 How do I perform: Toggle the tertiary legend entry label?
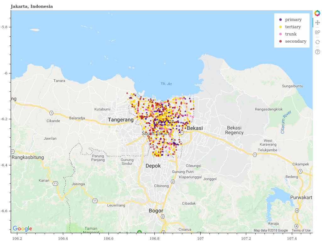coord(293,27)
